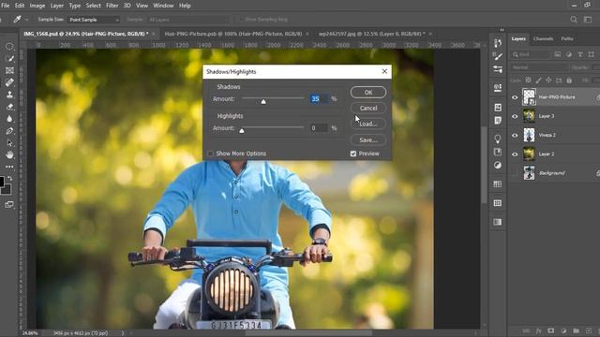This screenshot has width=600, height=337.
Task: Open the Learn lightbulb panel icon
Action: (x=498, y=139)
